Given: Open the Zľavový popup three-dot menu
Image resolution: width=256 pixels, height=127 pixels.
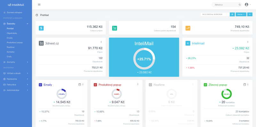Looking at the screenshot, I should coord(248,85).
